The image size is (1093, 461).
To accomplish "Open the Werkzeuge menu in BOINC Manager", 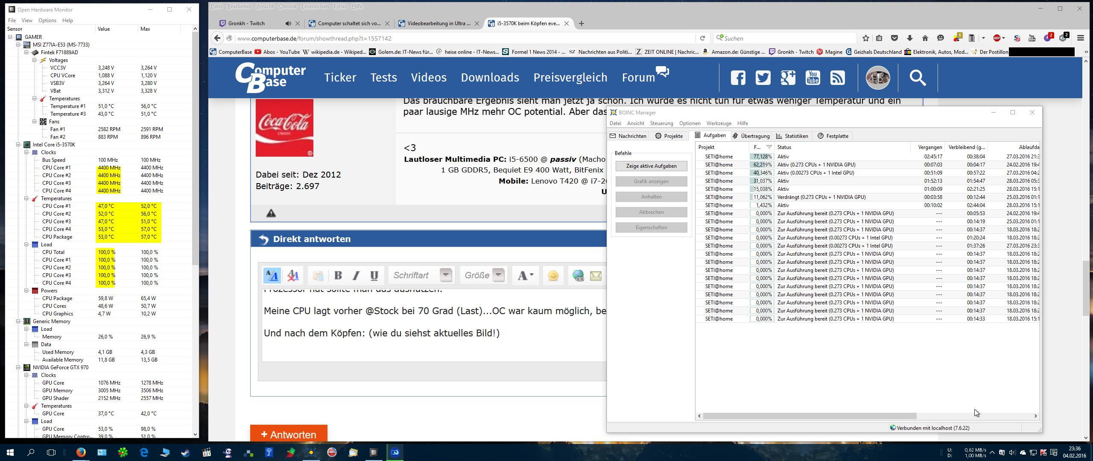I will tap(719, 123).
